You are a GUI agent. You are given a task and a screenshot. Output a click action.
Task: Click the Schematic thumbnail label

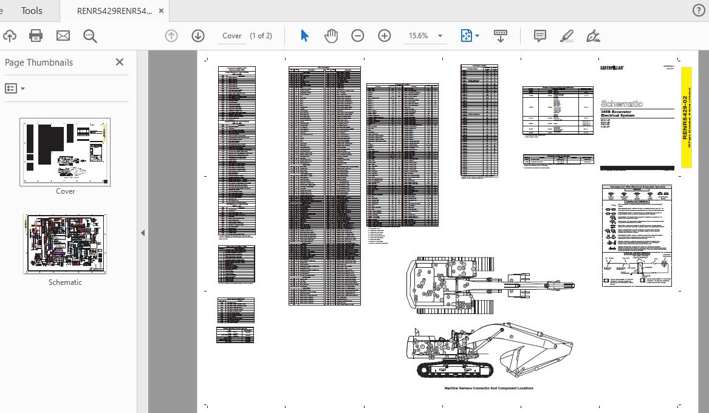coord(65,282)
